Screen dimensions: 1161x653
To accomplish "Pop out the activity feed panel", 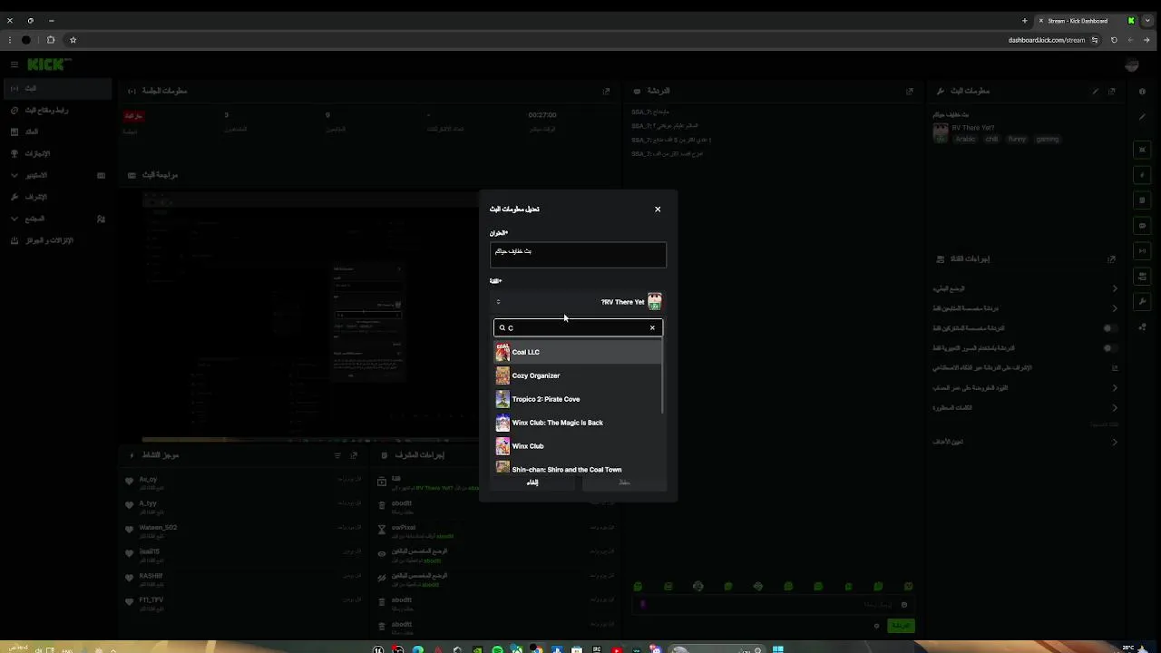I will point(354,455).
